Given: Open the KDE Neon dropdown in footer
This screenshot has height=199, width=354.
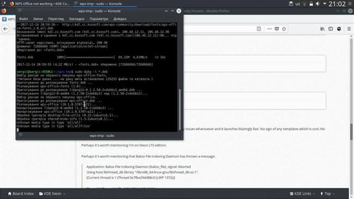Looking at the screenshot, I should [x=52, y=194].
